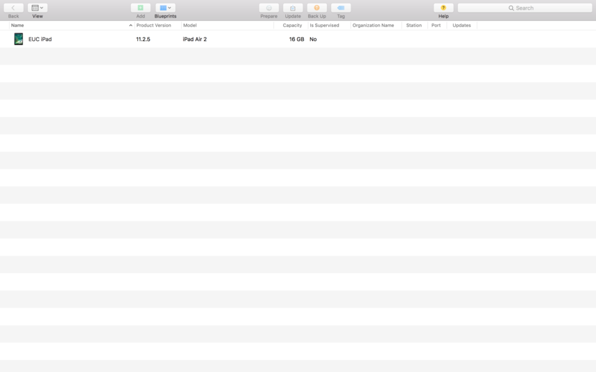Image resolution: width=596 pixels, height=372 pixels.
Task: Click the Tag toolbar icon
Action: click(341, 8)
